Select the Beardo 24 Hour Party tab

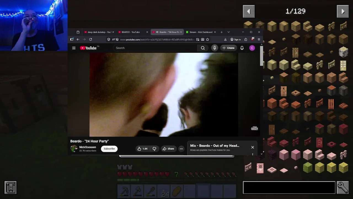(x=167, y=32)
